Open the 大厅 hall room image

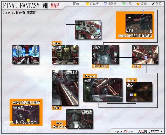[102, 90]
